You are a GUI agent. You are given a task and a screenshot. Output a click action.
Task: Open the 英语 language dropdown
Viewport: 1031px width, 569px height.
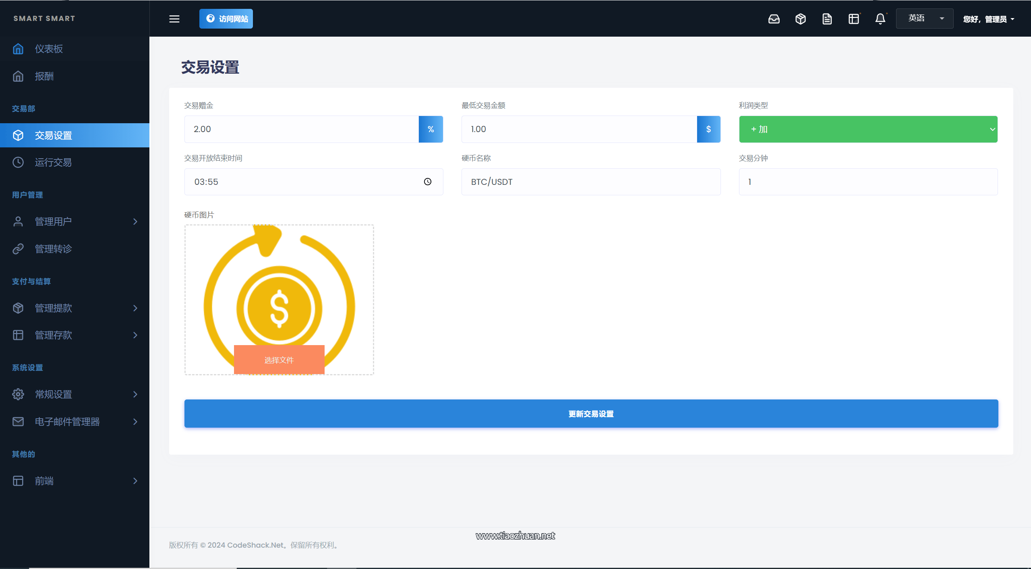click(924, 19)
